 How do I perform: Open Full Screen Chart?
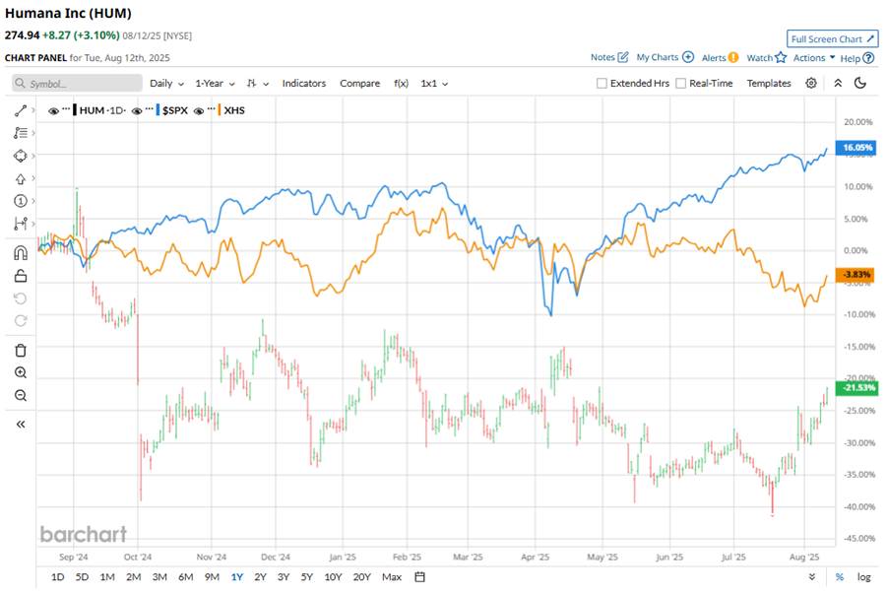pyautogui.click(x=833, y=38)
